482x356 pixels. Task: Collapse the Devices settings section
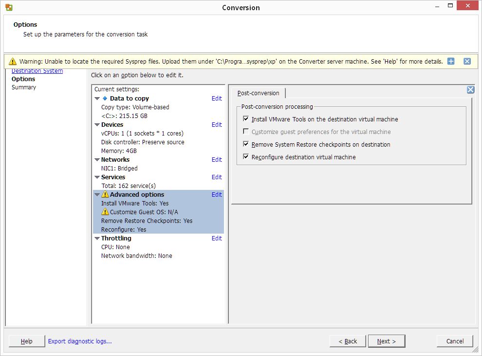pyautogui.click(x=97, y=125)
